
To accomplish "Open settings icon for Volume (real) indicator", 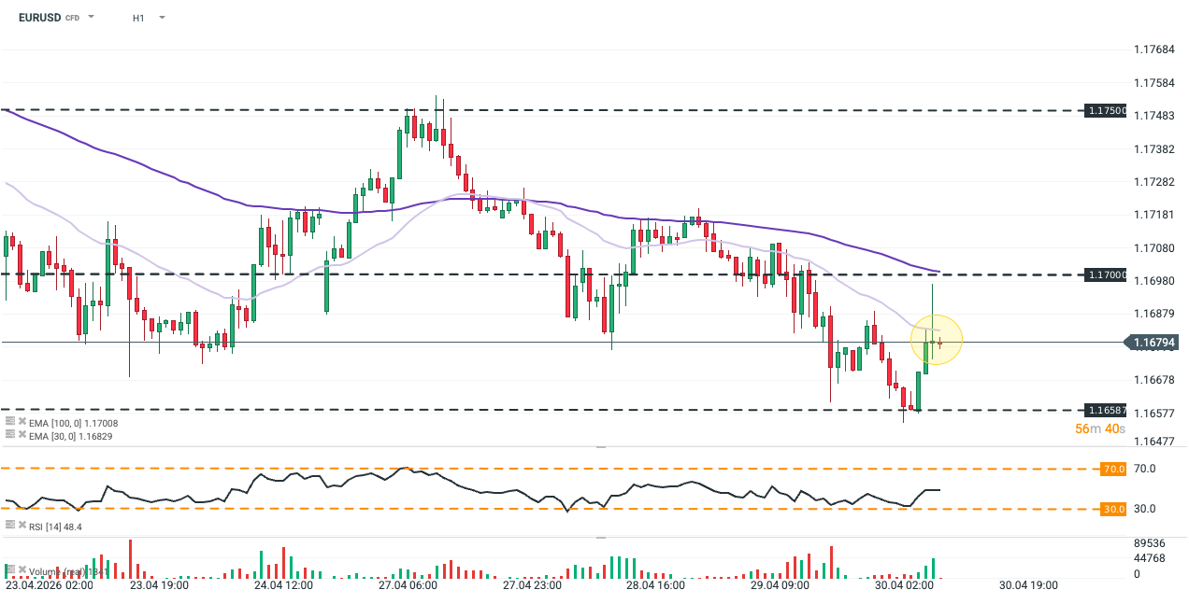I will [9, 569].
